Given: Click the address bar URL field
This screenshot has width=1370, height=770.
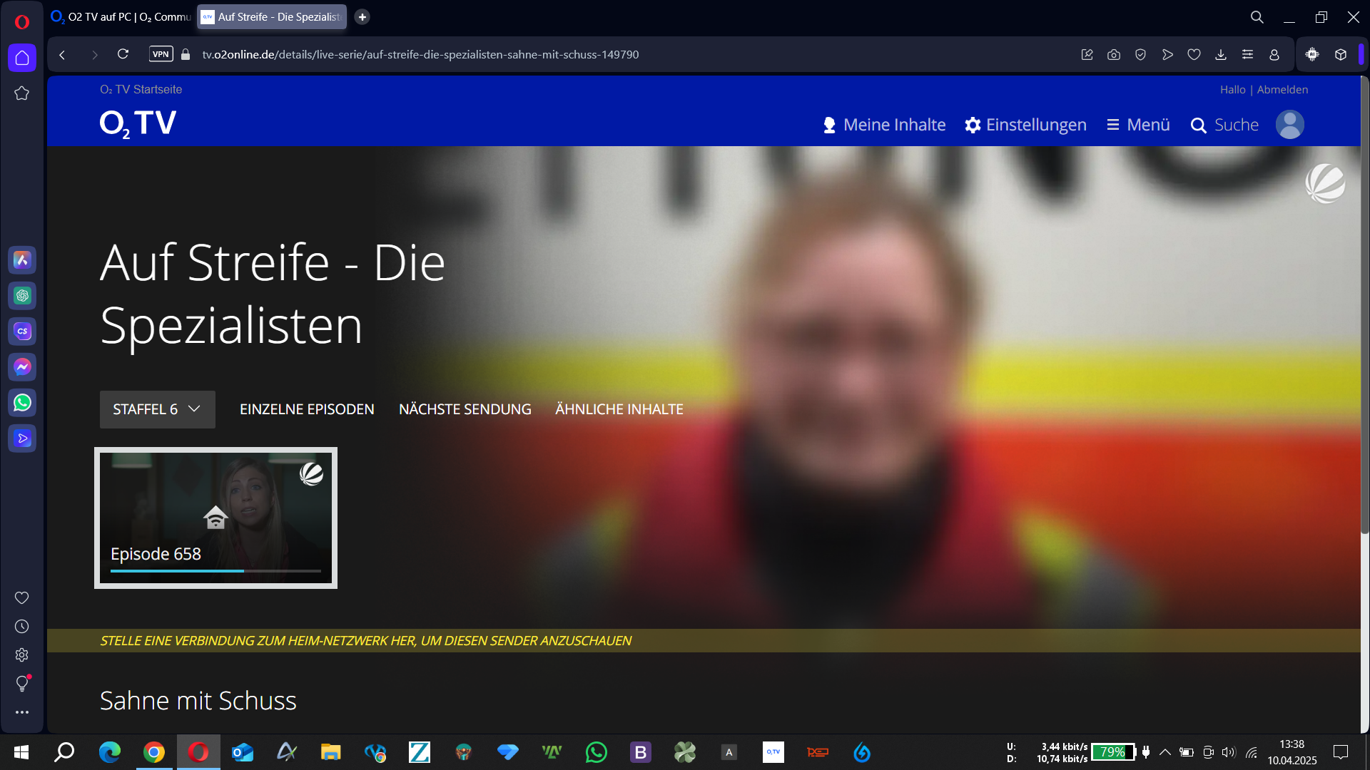Looking at the screenshot, I should (421, 55).
